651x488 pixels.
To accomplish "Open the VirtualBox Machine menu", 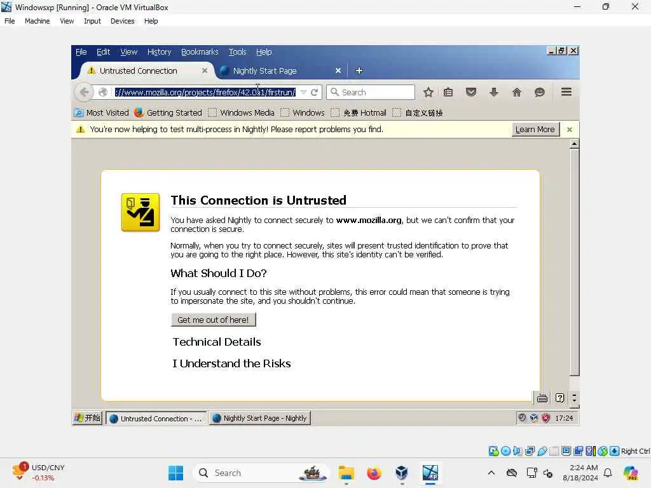I will click(37, 21).
